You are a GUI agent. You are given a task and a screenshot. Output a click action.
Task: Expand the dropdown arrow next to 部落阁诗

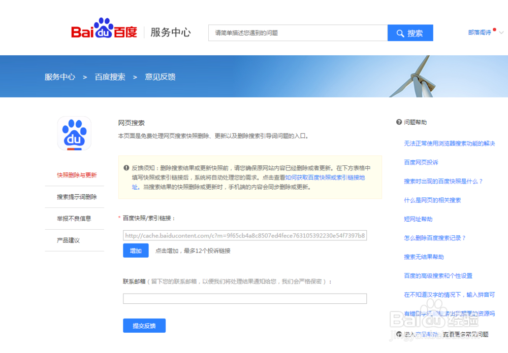coord(501,32)
